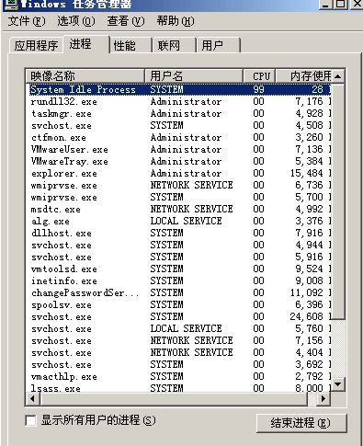Select the alg.exe process
The width and height of the screenshot is (363, 446).
[180, 221]
